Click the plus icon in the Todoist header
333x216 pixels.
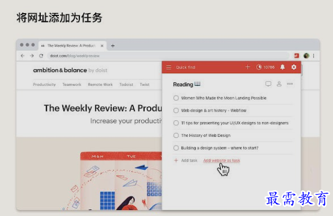[x=248, y=67]
